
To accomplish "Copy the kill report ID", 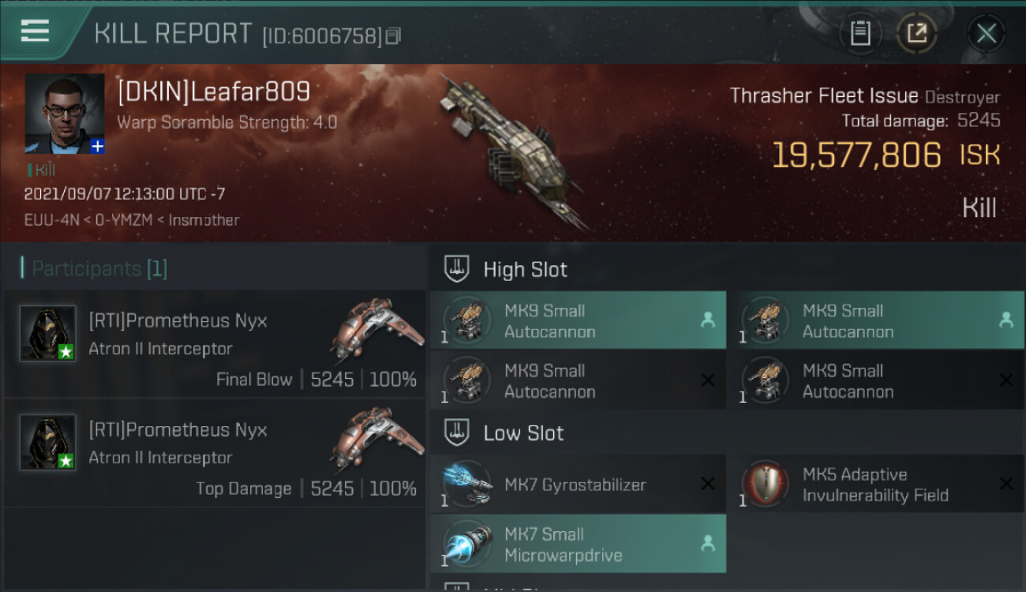I will pos(394,36).
